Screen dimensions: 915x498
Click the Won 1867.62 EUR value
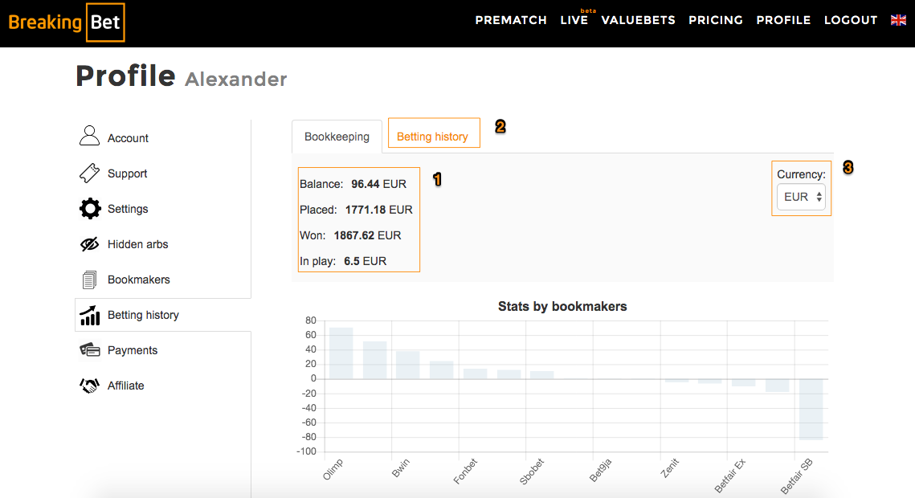[x=367, y=235]
